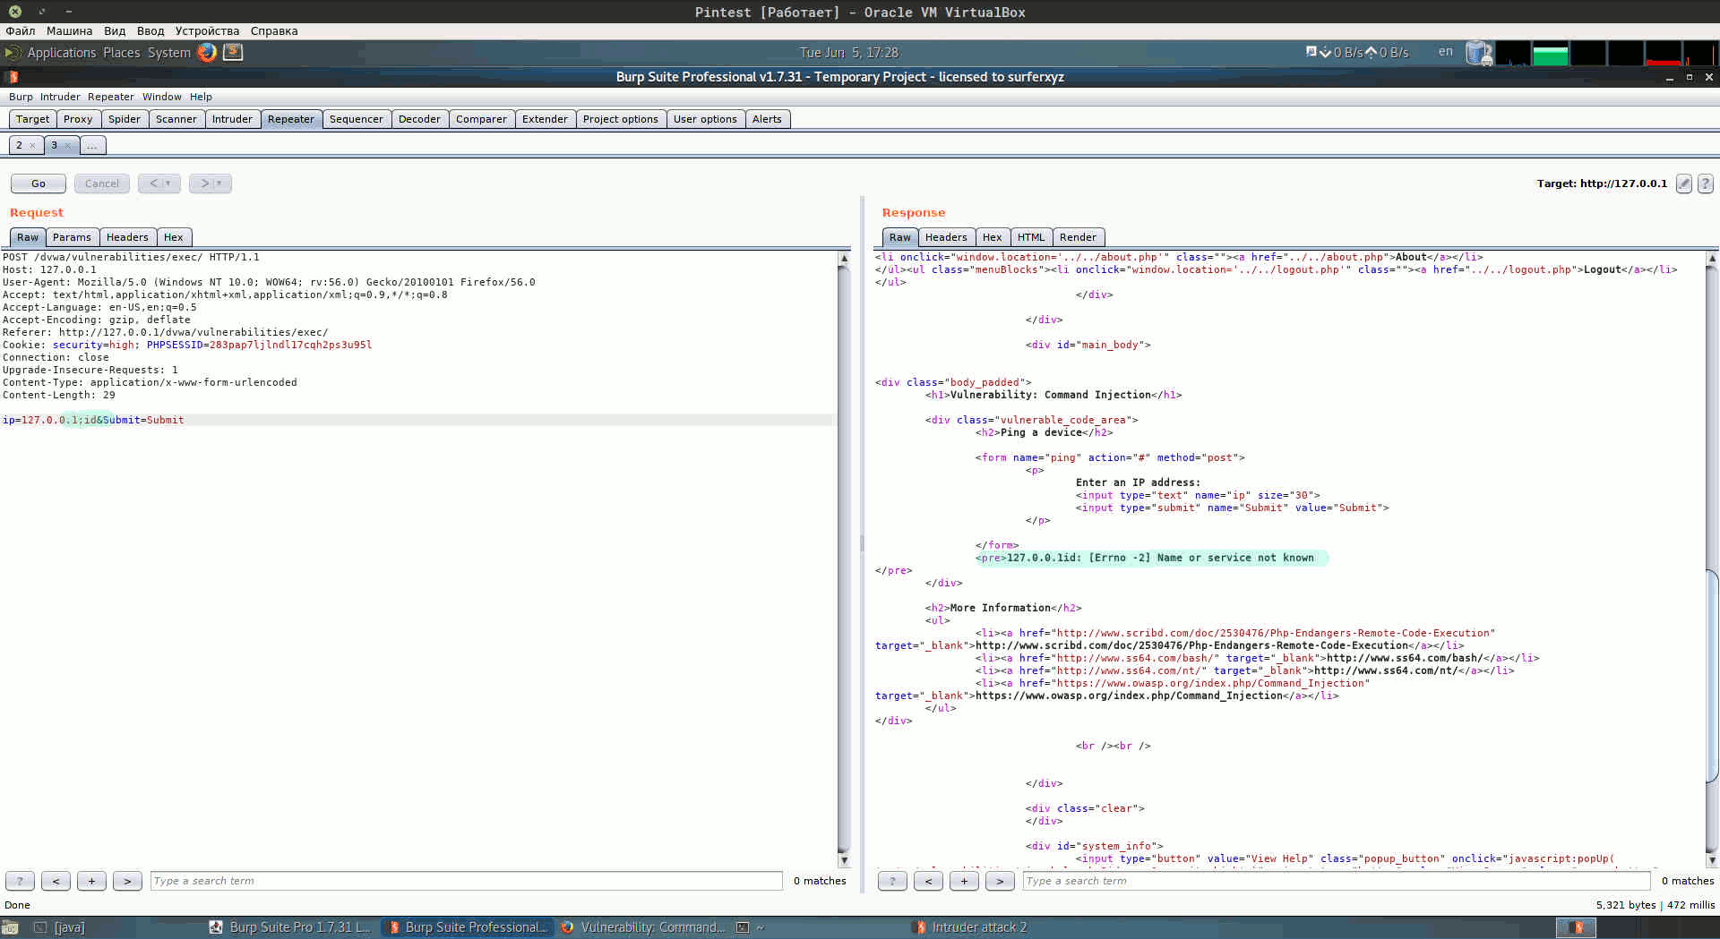Open the Project options tab

[x=621, y=119]
